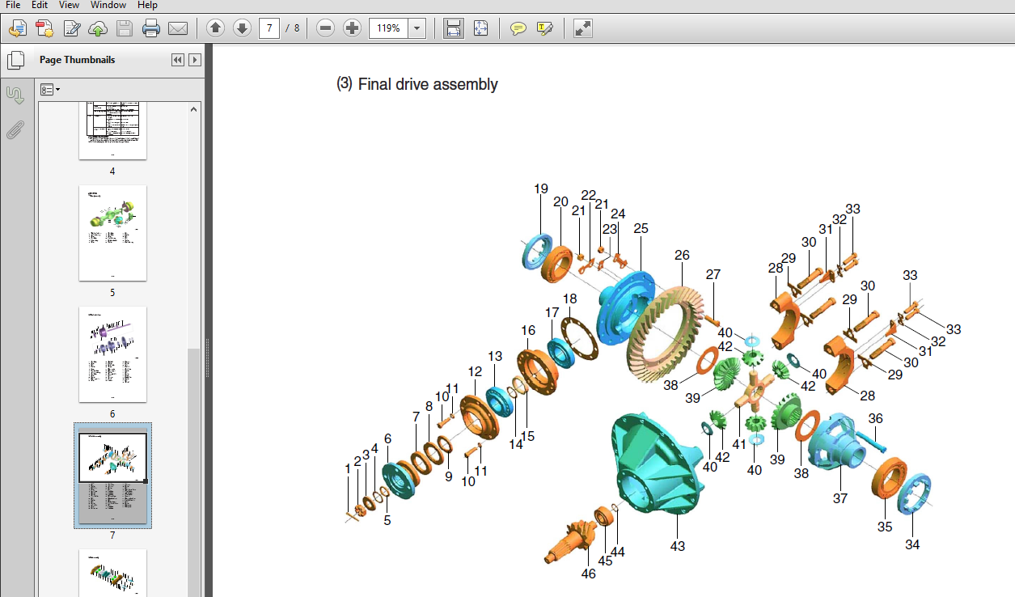Click part label 34 in diagram

coord(912,544)
